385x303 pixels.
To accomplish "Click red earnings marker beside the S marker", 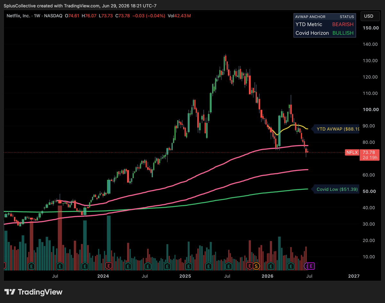I will coord(250,266).
